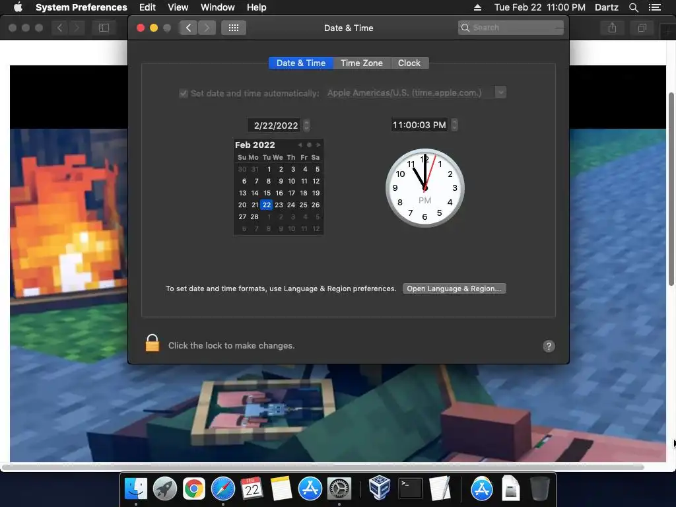Click Open Language & Region button
Image resolution: width=676 pixels, height=507 pixels.
[454, 288]
